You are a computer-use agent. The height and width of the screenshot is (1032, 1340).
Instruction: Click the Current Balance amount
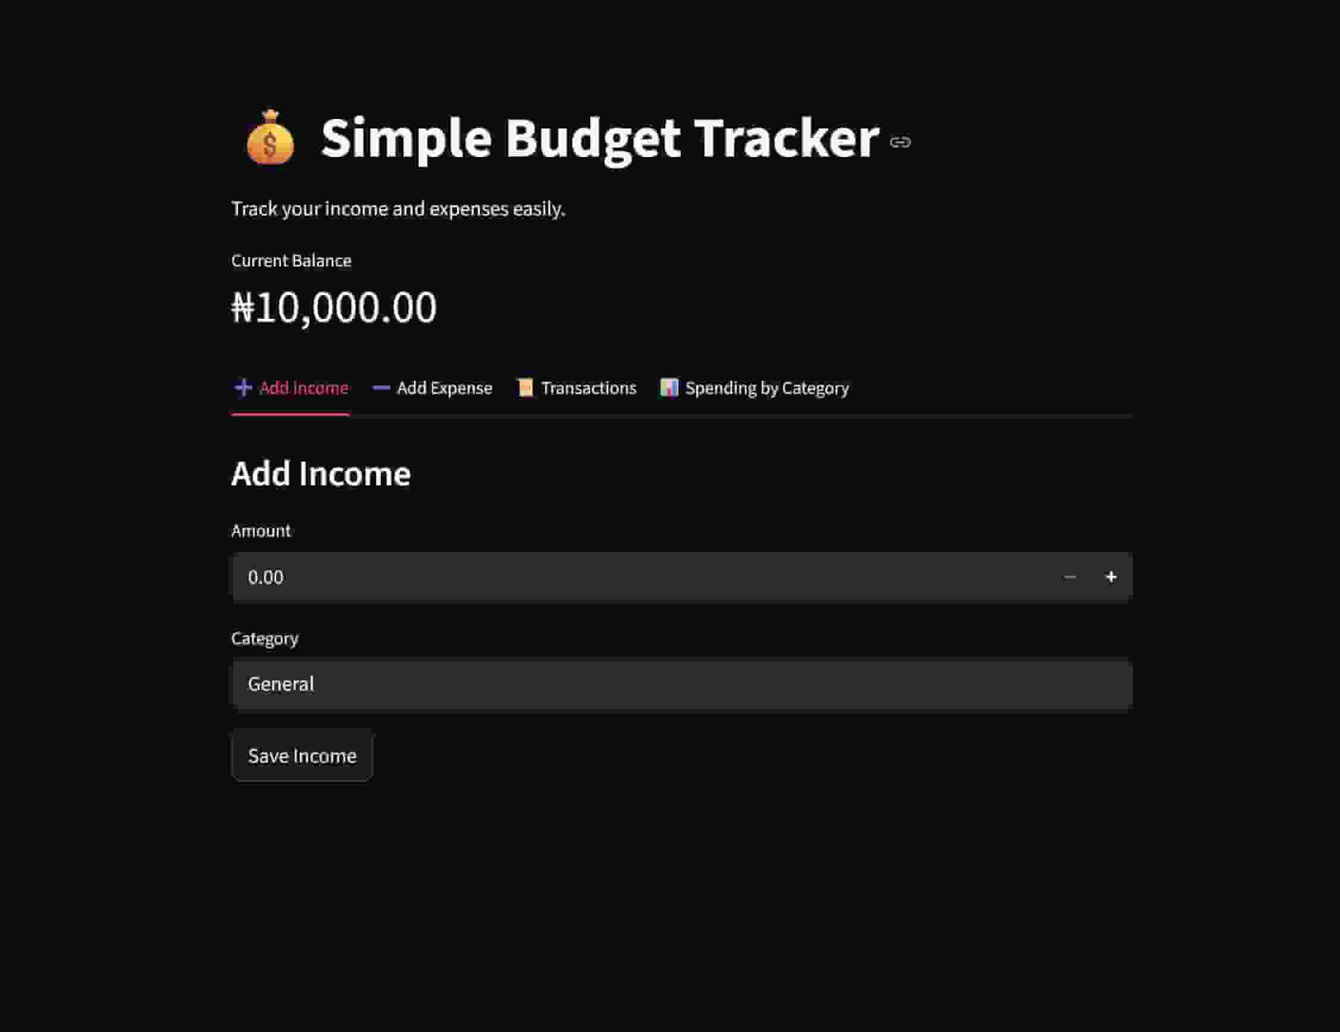pyautogui.click(x=334, y=306)
